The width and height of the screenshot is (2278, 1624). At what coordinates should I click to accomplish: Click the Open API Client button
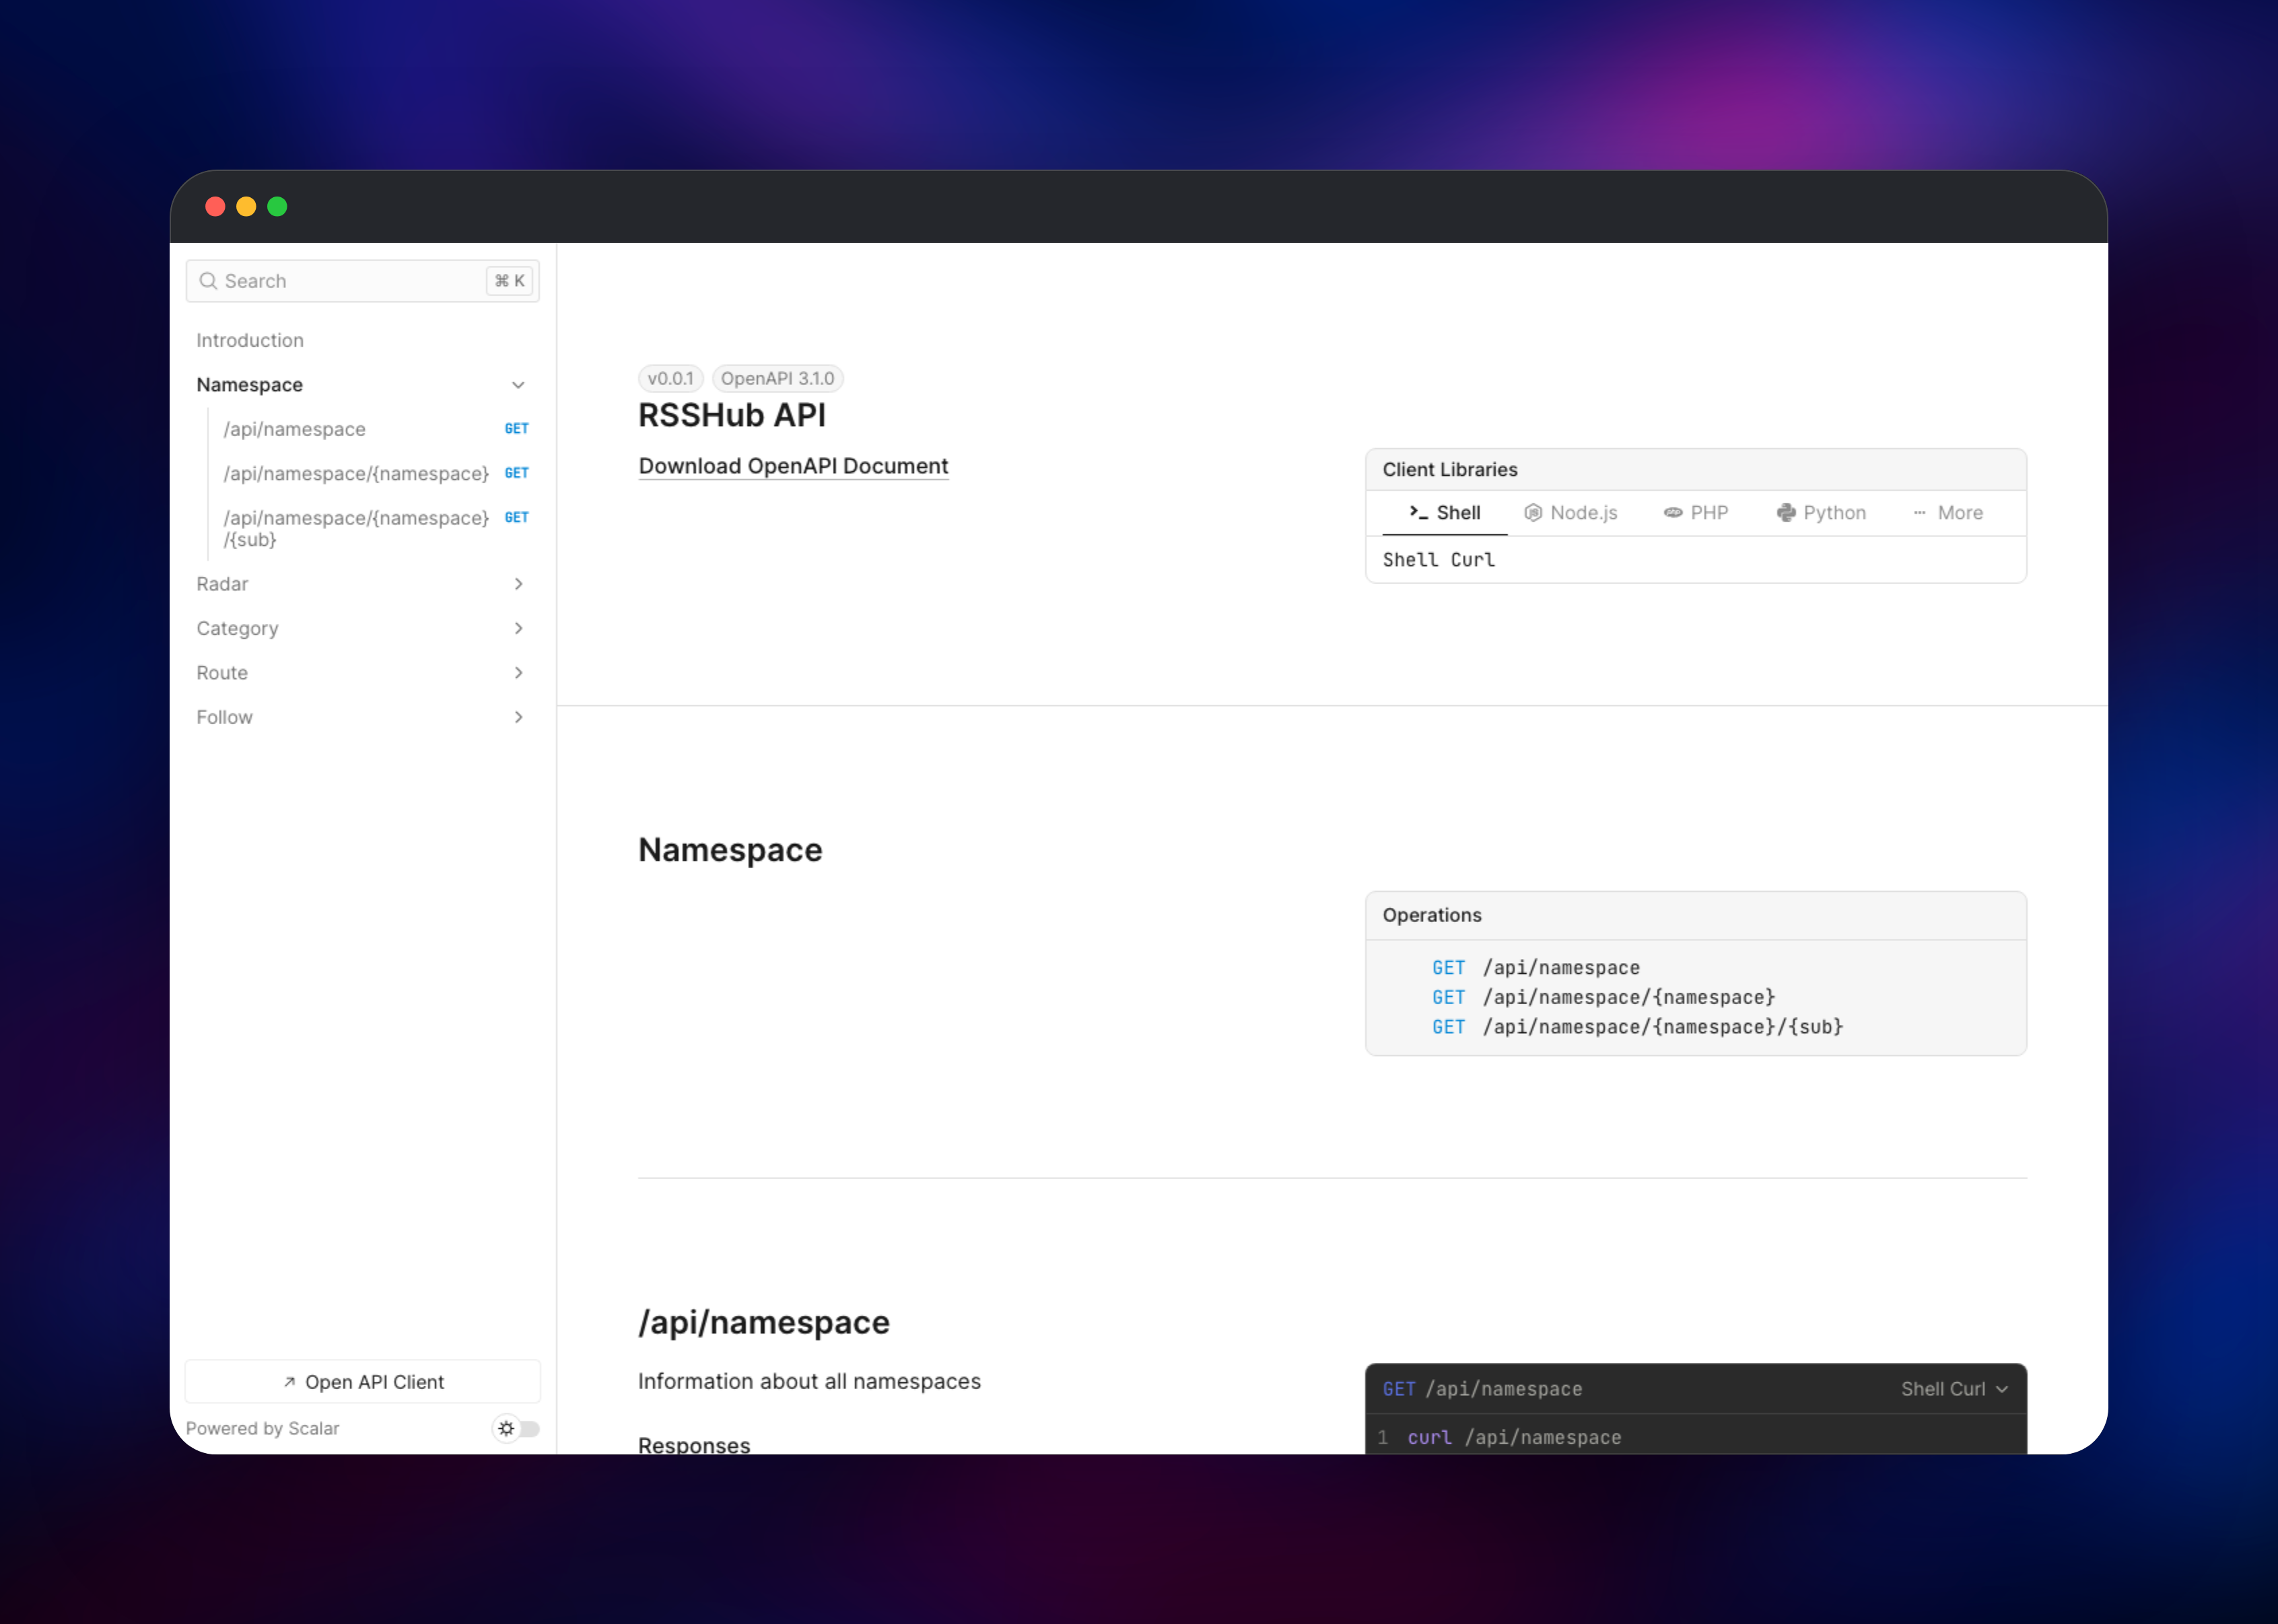362,1382
